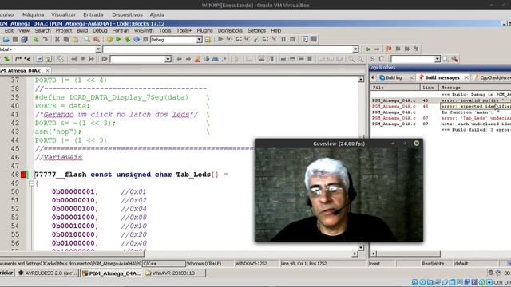Click the Debug/Continue play icon

[x=220, y=39]
